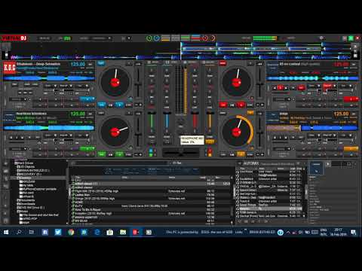Toggle the orange RIGHT button above the bottom-right jog wheel

[250, 113]
